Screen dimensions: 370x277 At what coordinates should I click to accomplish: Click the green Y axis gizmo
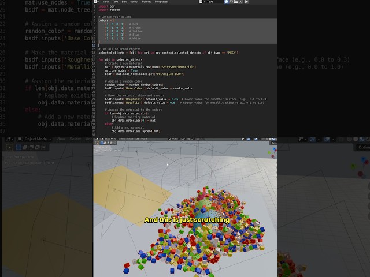tap(269, 152)
